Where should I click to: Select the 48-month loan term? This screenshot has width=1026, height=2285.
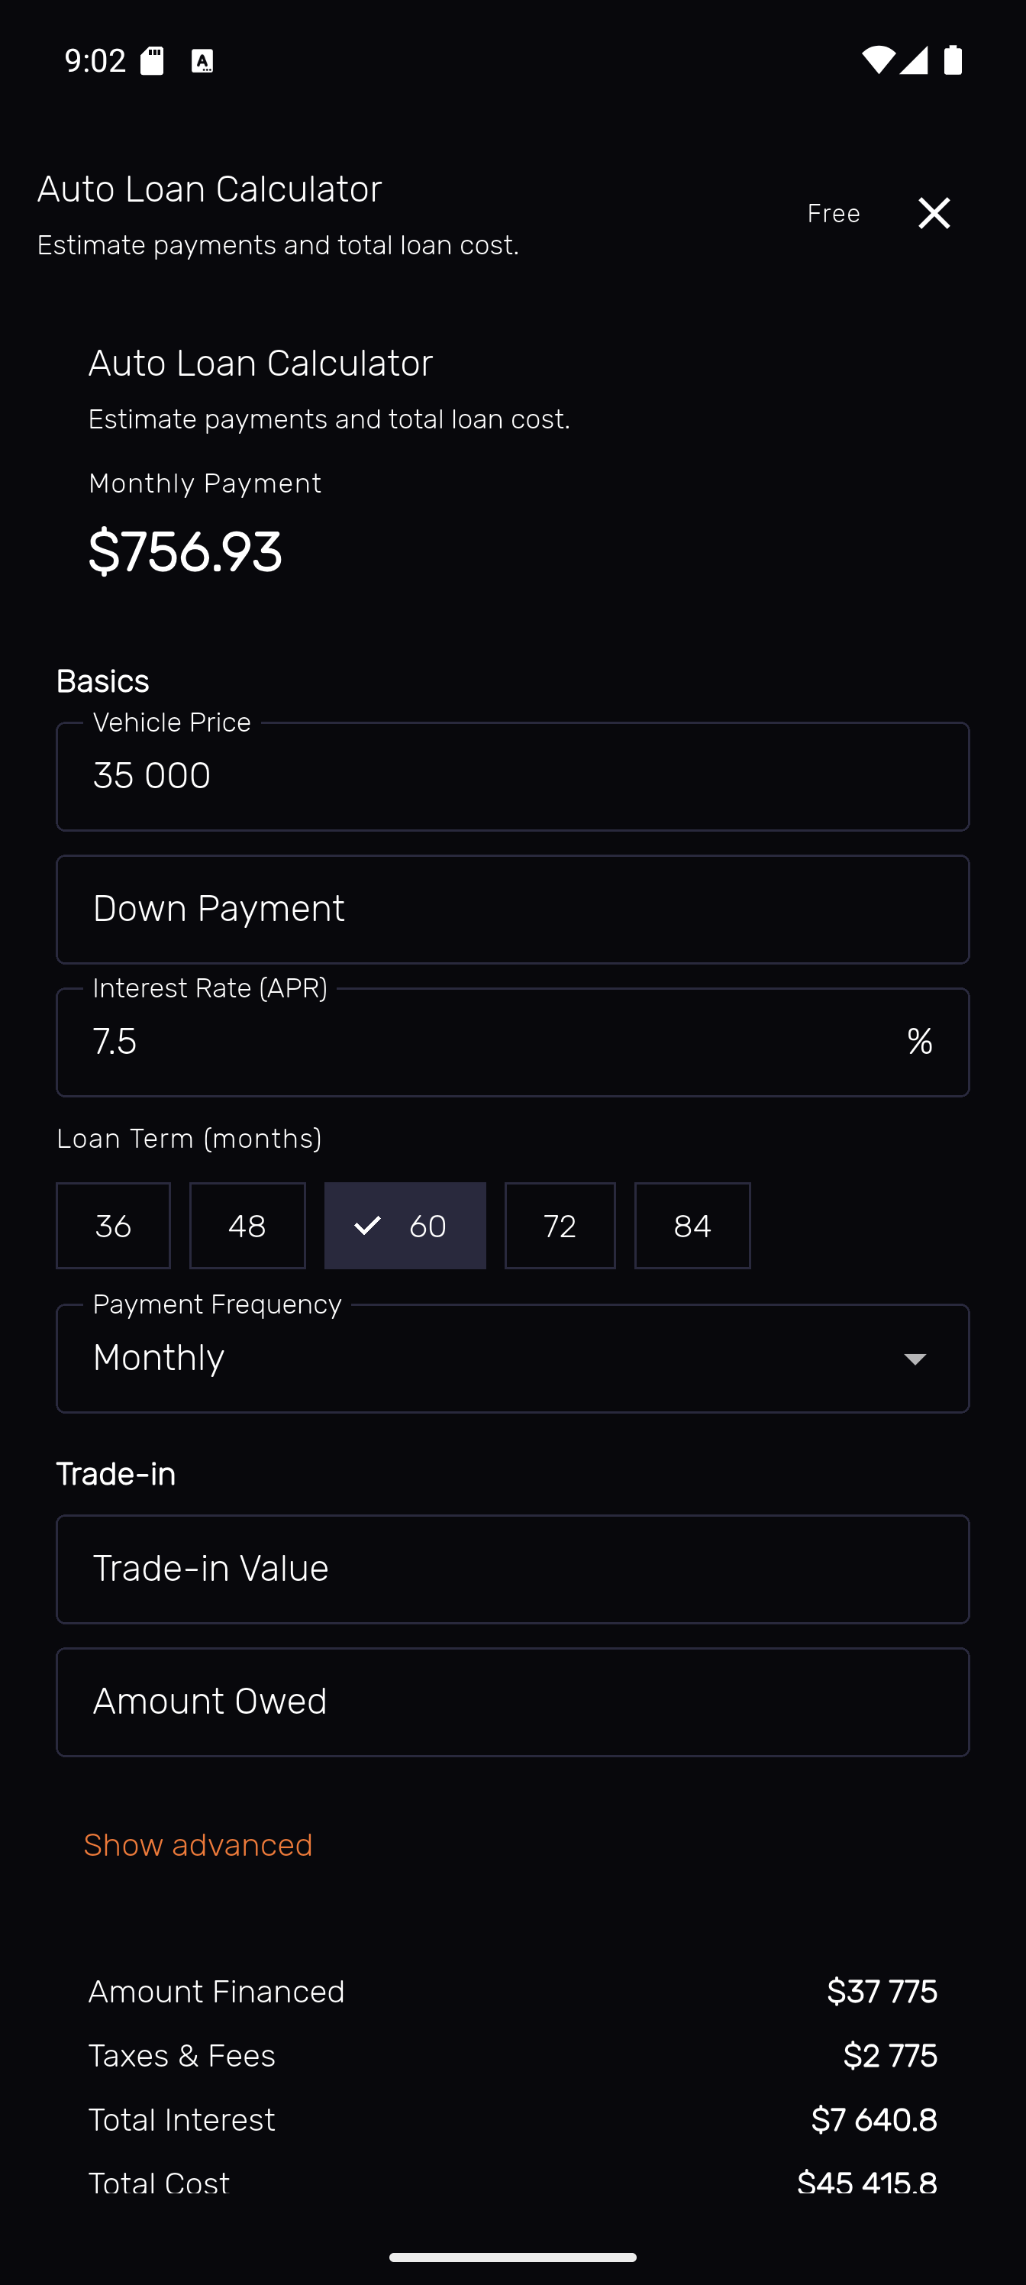[x=247, y=1226]
